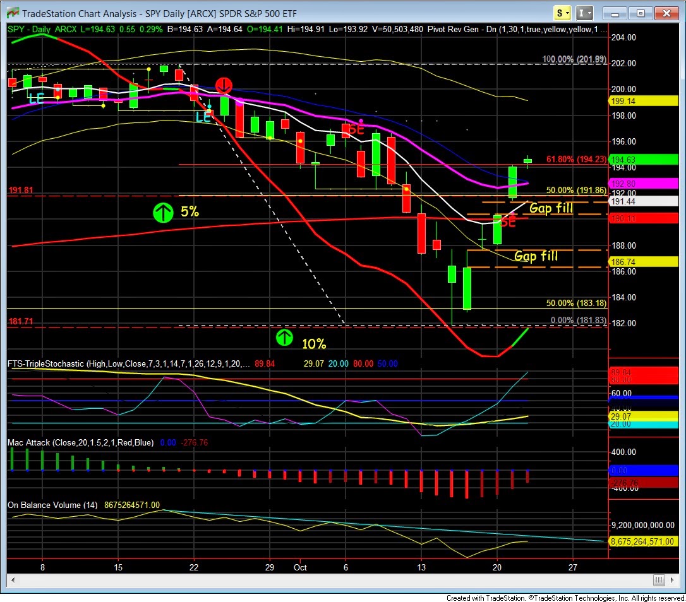Click the 0.00% (181.83) Fibonacci label
Viewport: 686px width, 602px height.
(579, 320)
